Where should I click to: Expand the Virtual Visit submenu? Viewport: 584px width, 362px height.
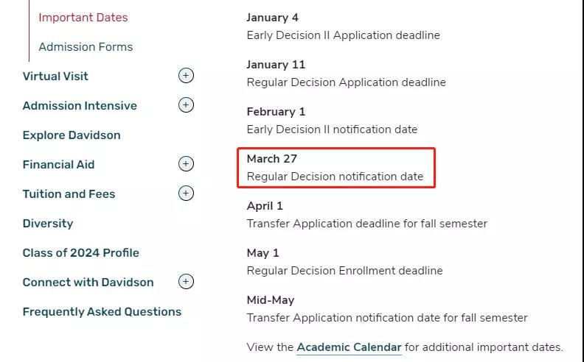click(186, 76)
